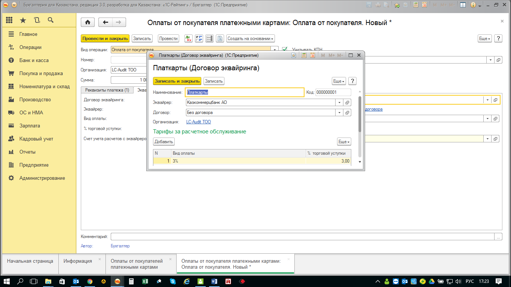Expand the Договор эквайринга dropdown arrow
The height and width of the screenshot is (287, 511).
(488, 100)
